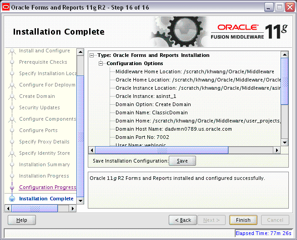Screen dimensions: 297x240
Task: Select the Oracle Instance: asinst_1 row
Action: point(146,96)
